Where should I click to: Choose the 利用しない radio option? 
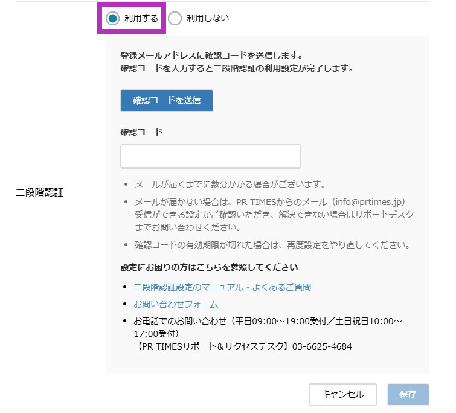[x=175, y=19]
